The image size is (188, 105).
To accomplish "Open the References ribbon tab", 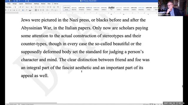I will tap(28, 4).
